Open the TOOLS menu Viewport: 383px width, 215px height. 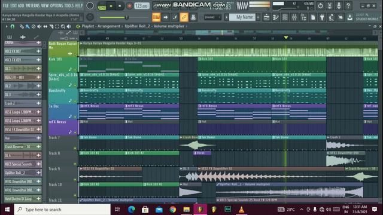coord(69,5)
